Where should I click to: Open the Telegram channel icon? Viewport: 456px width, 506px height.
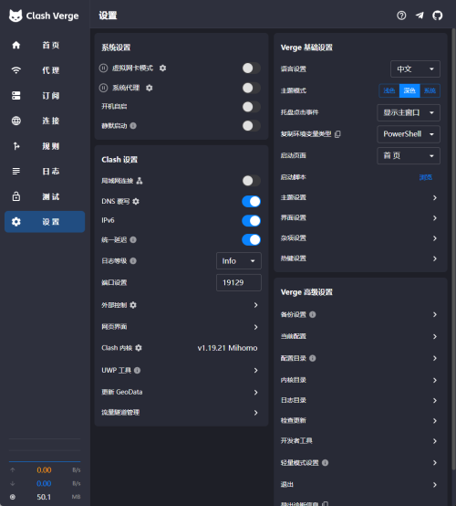coord(420,16)
